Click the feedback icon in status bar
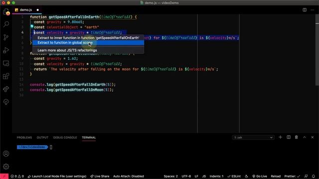 point(306,176)
